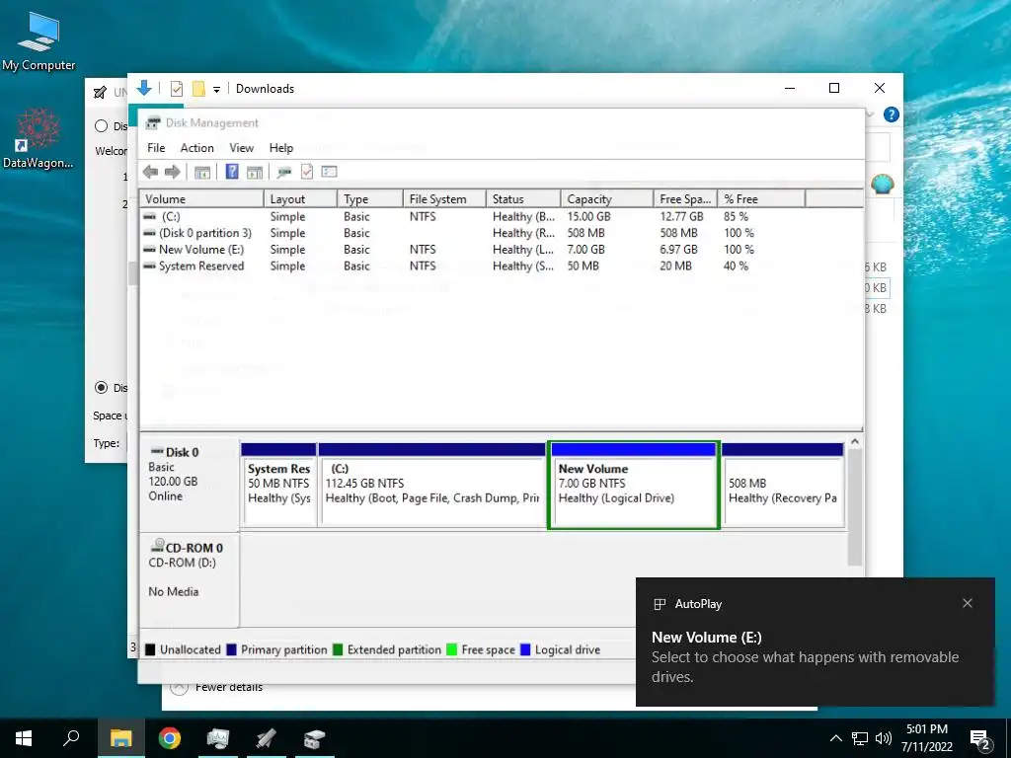The image size is (1011, 758).
Task: Open the Action menu in Disk Management
Action: [196, 148]
